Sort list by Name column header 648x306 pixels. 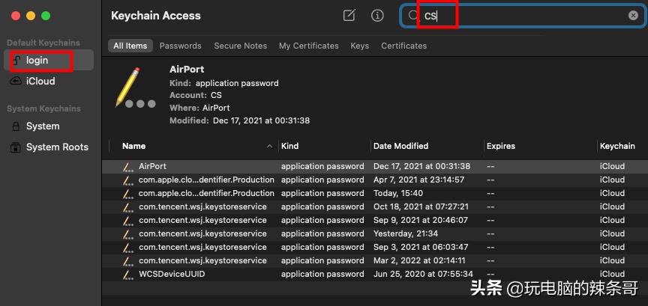(134, 146)
